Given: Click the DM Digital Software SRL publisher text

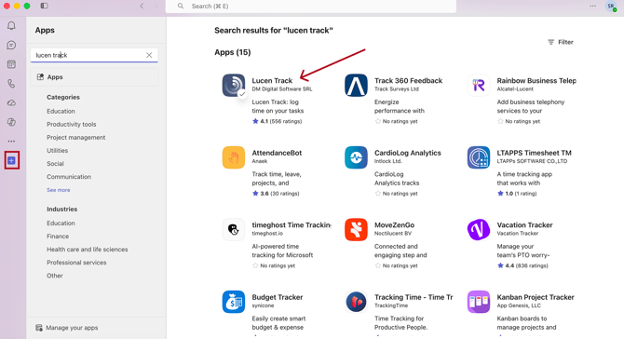Looking at the screenshot, I should (282, 89).
